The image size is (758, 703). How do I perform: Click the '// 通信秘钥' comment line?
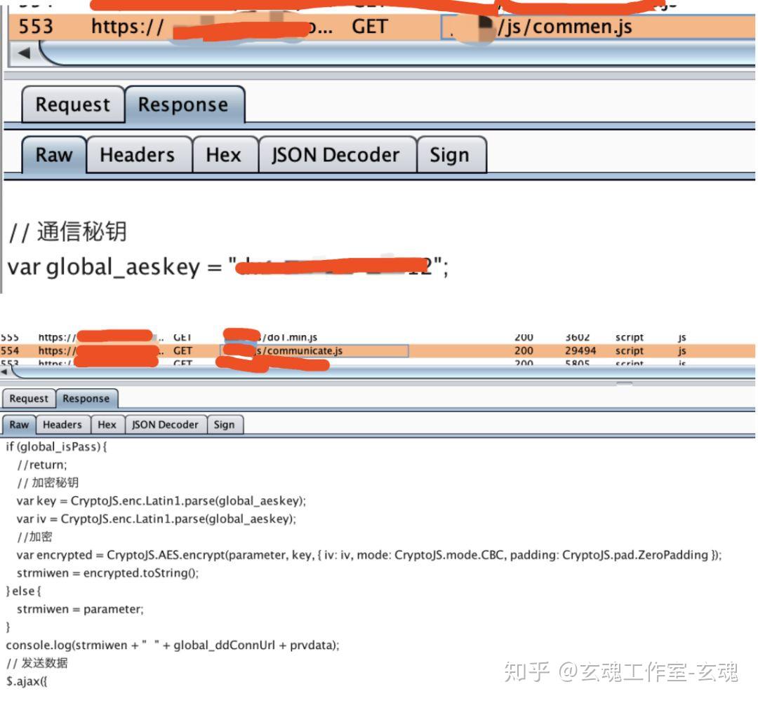pyautogui.click(x=67, y=232)
